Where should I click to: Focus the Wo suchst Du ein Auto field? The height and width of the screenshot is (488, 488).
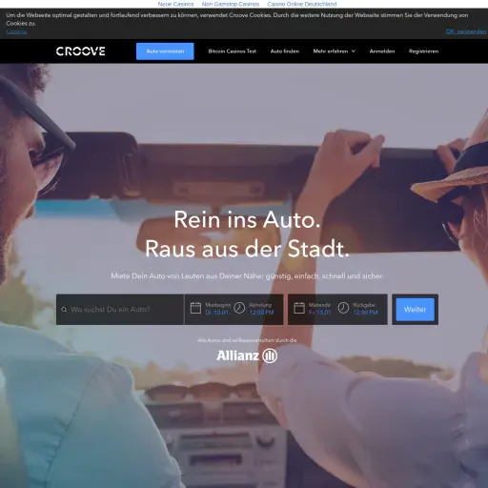coord(120,310)
